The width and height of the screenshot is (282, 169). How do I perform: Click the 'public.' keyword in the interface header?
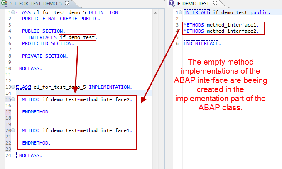click(x=260, y=12)
